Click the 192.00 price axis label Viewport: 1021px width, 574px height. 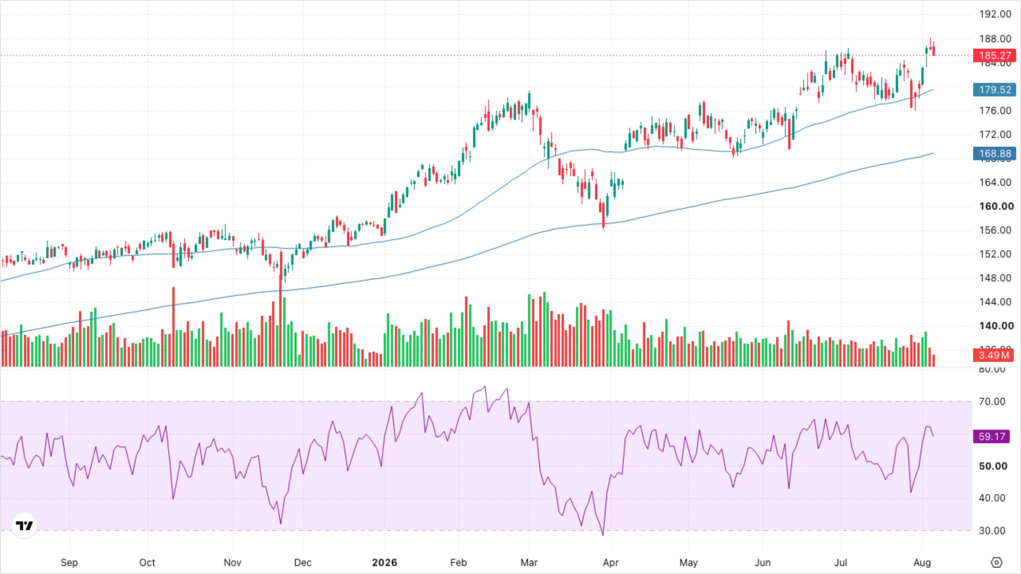[995, 14]
